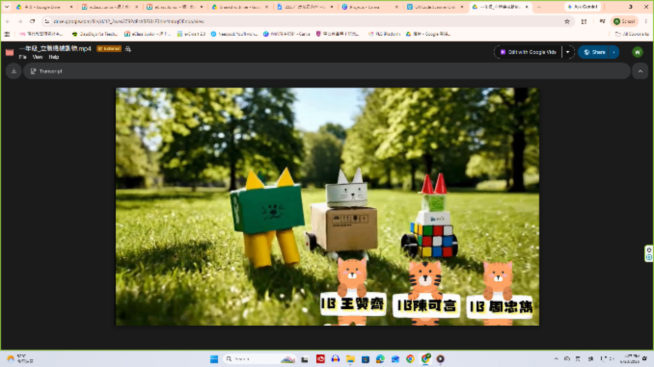Switch to the first Google Drive tab
The image size is (654, 367).
(45, 7)
